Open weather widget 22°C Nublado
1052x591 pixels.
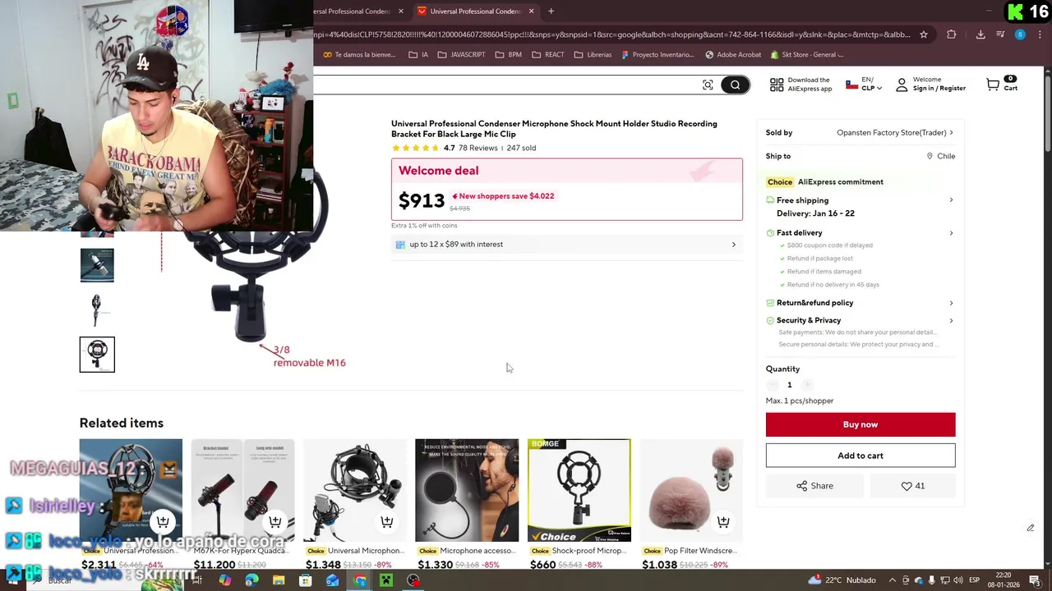(x=842, y=580)
